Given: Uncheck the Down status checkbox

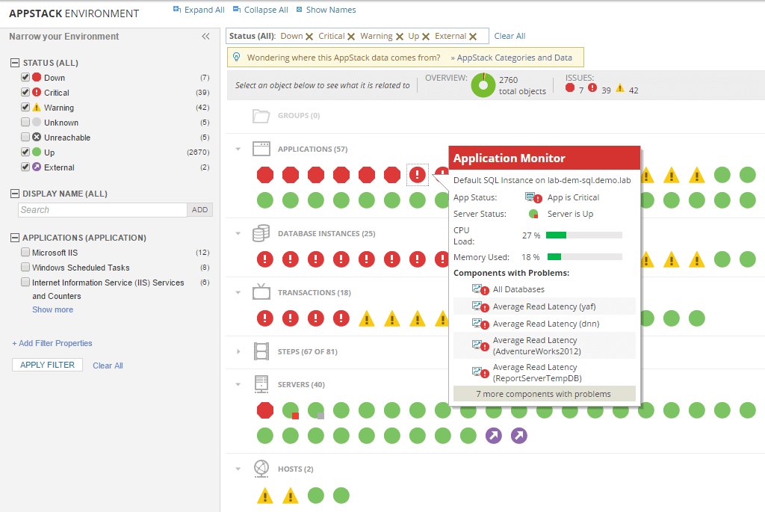Looking at the screenshot, I should pos(25,77).
